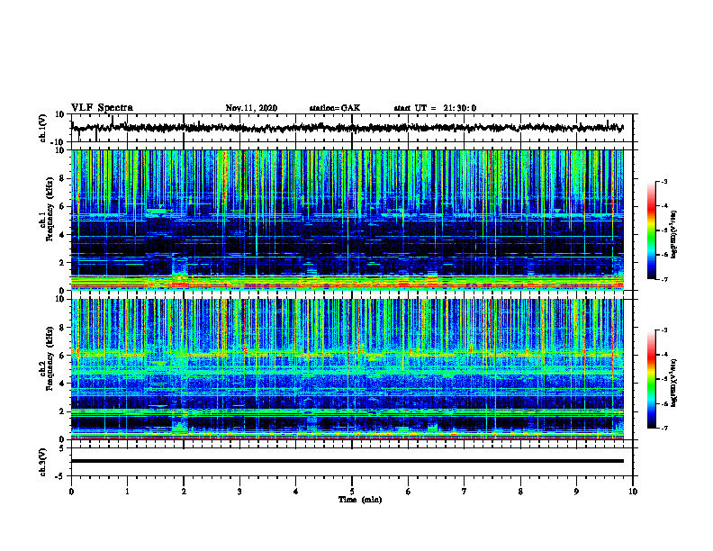Click the '4' tick on time axis

296,492
